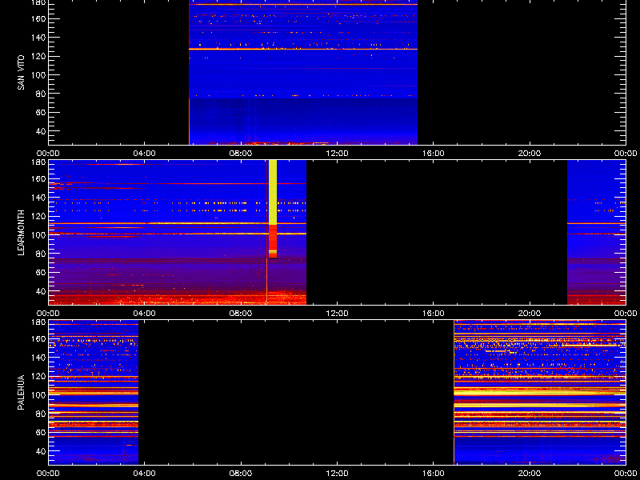Select 12:00 time label under Palehua plot
Viewport: 640px width, 480px height.
337,474
